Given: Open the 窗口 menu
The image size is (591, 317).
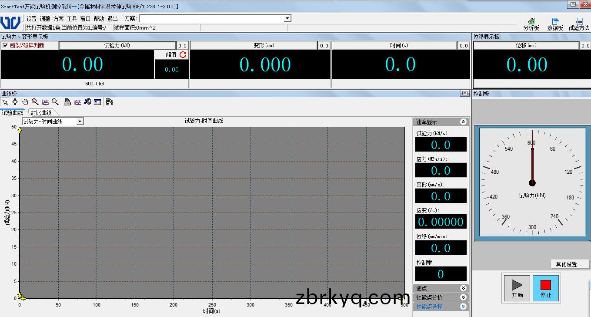Looking at the screenshot, I should 86,19.
